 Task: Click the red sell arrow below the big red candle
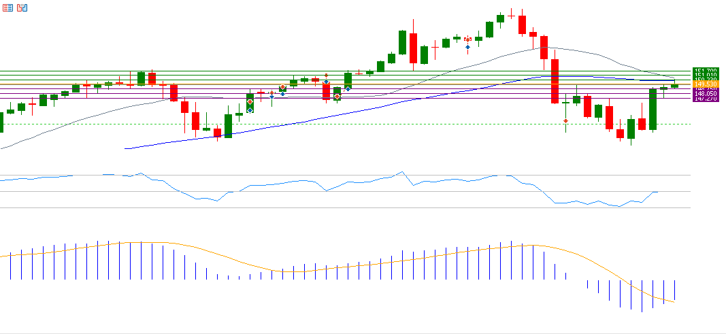click(x=565, y=120)
